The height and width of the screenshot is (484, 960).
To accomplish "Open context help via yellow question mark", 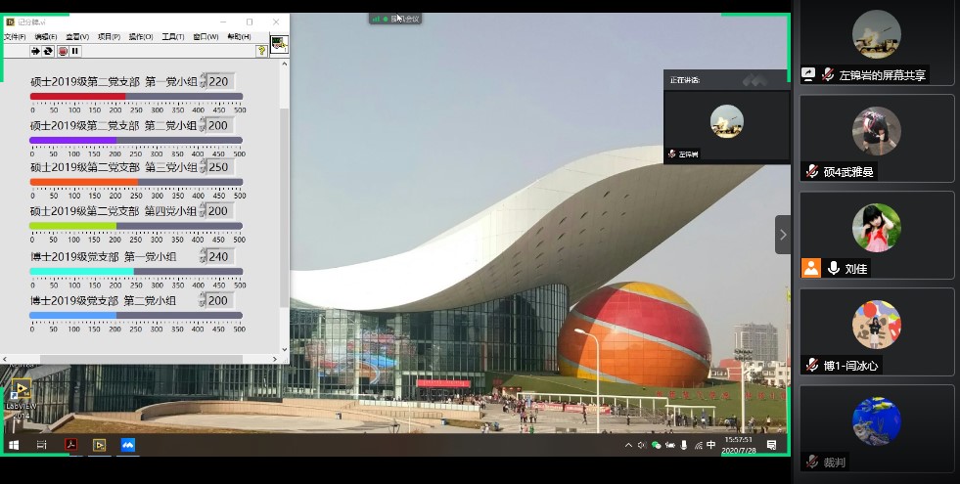I will pyautogui.click(x=261, y=51).
